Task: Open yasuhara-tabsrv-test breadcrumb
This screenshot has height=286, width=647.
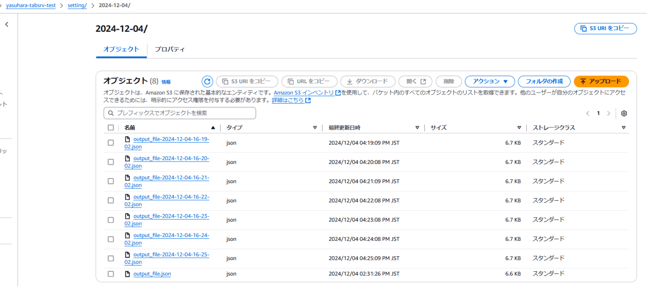Action: click(x=31, y=6)
